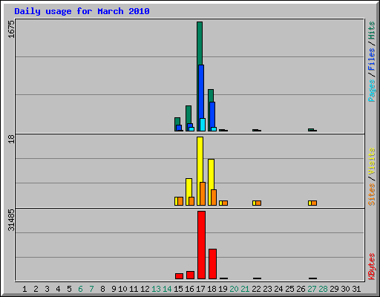Click the 31485 axis value

[11, 220]
